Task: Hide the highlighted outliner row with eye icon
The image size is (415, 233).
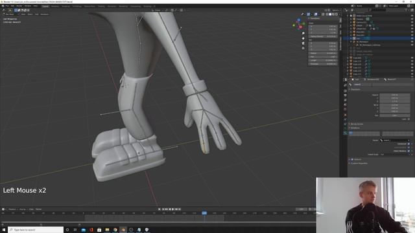Action: (412, 38)
